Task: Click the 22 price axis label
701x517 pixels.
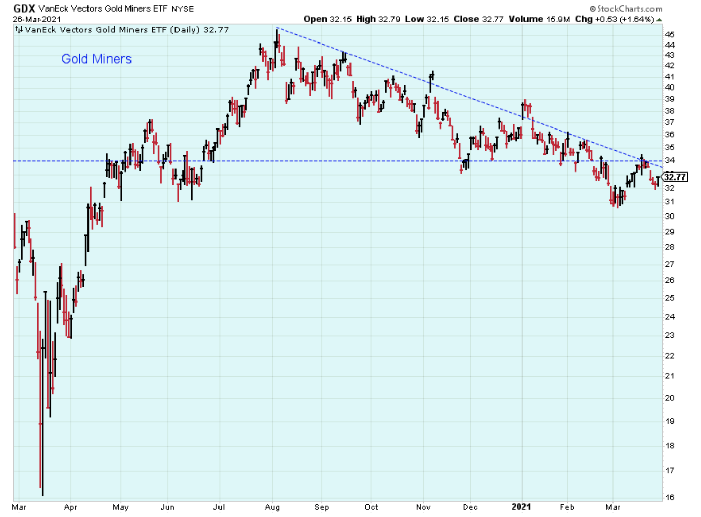Action: point(670,356)
